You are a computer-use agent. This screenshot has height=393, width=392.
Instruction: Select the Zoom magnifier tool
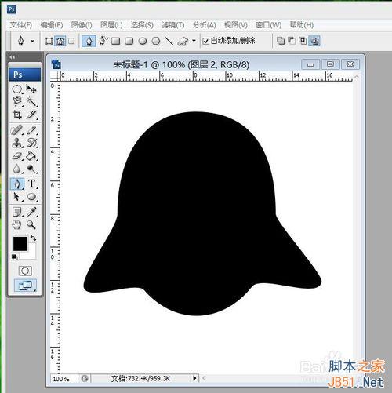31,224
